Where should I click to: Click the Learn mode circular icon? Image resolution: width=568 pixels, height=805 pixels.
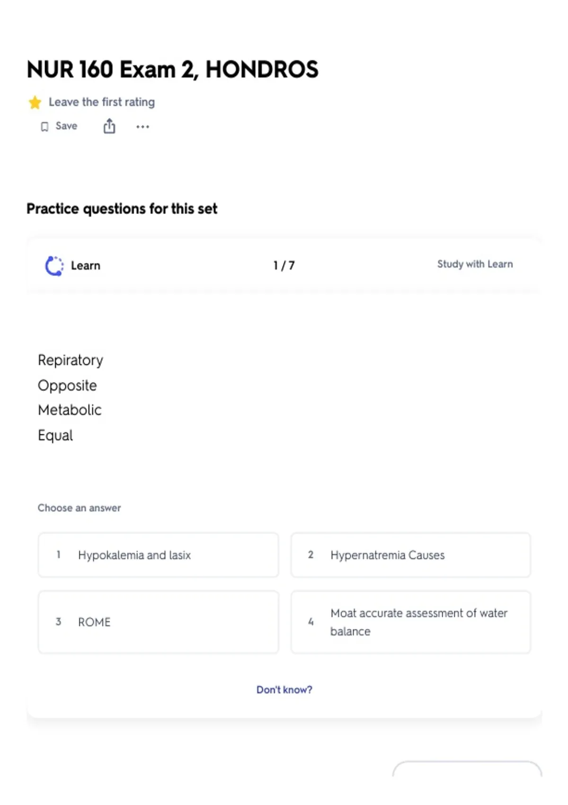tap(54, 266)
